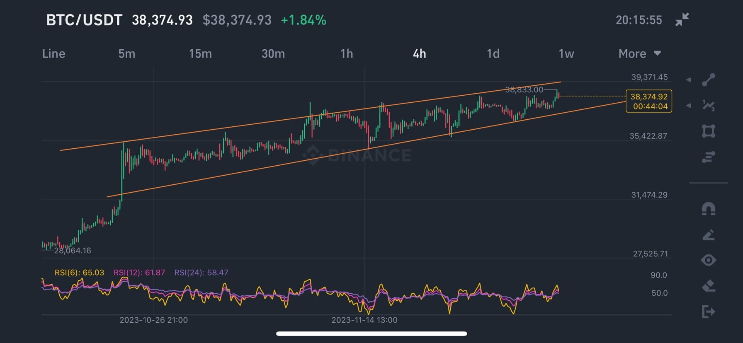
Task: Toggle drawings visibility with eye icon
Action: (708, 260)
